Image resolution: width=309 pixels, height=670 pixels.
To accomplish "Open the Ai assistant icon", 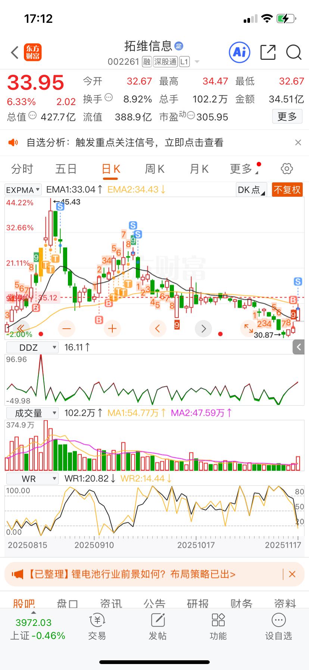I will click(240, 52).
